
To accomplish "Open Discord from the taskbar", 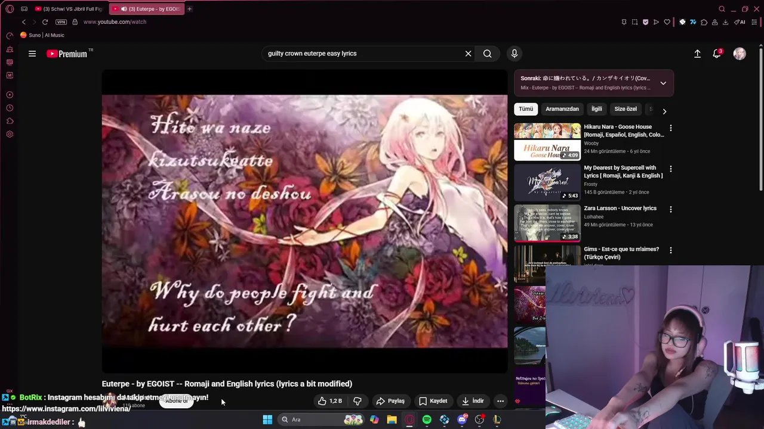I will (462, 419).
